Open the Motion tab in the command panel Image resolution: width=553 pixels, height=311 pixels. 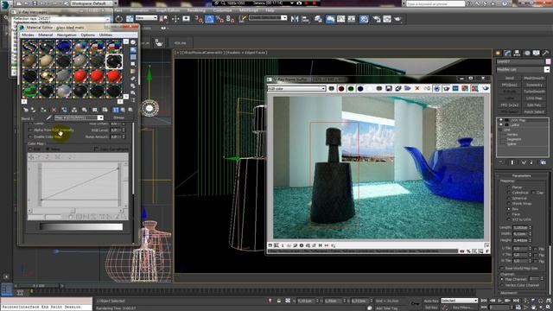(527, 53)
